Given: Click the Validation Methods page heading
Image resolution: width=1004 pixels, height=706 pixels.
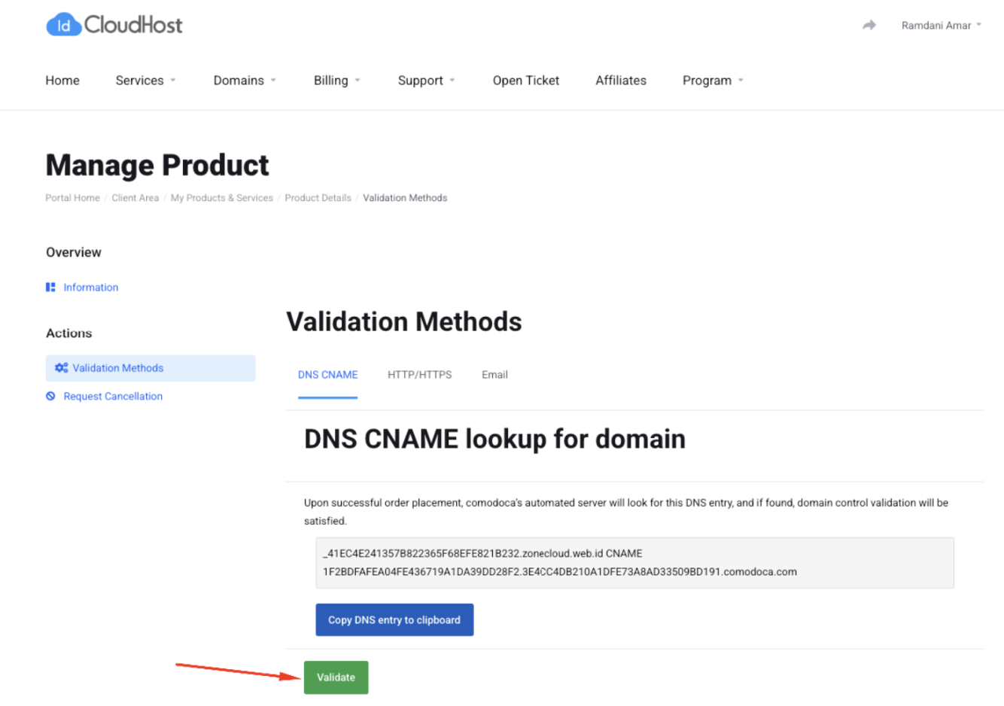Looking at the screenshot, I should [x=404, y=322].
